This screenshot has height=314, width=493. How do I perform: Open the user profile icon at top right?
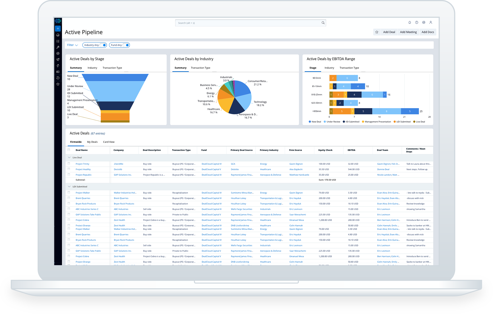coord(431,23)
